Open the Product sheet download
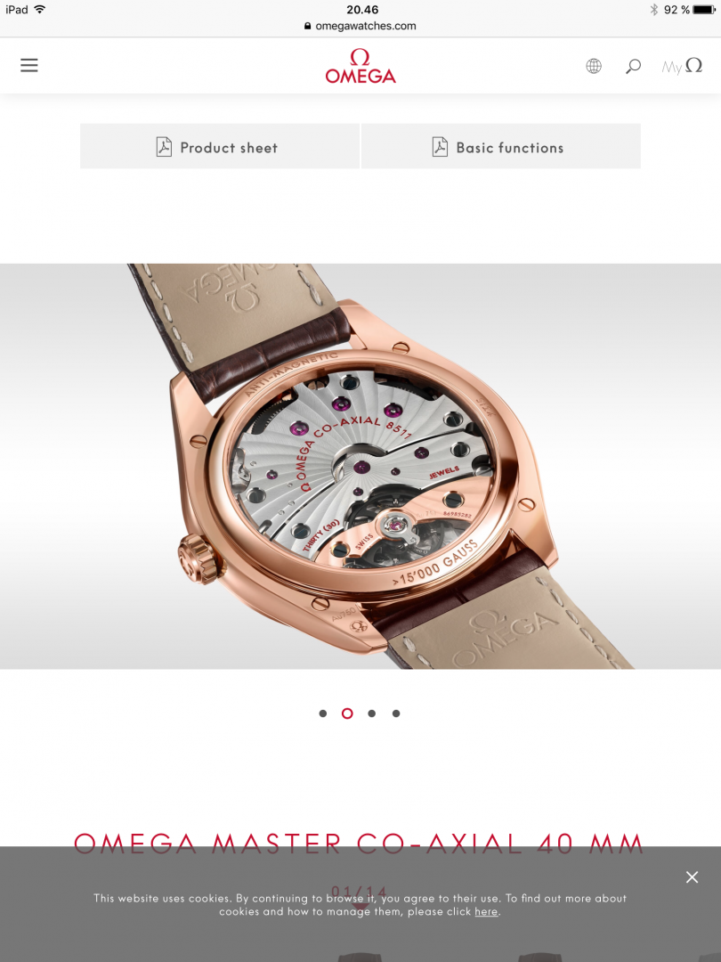The image size is (721, 962). click(x=220, y=146)
